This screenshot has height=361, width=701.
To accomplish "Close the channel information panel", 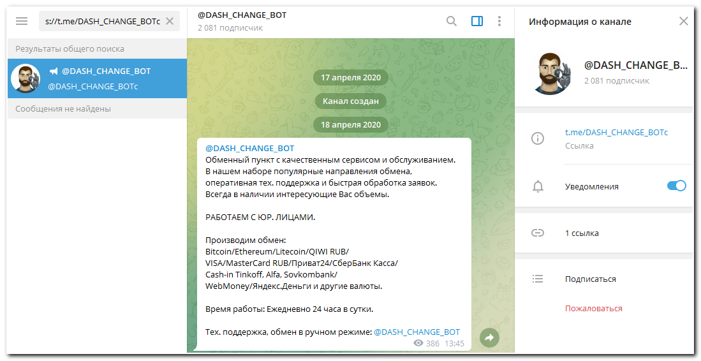I will coord(683,21).
